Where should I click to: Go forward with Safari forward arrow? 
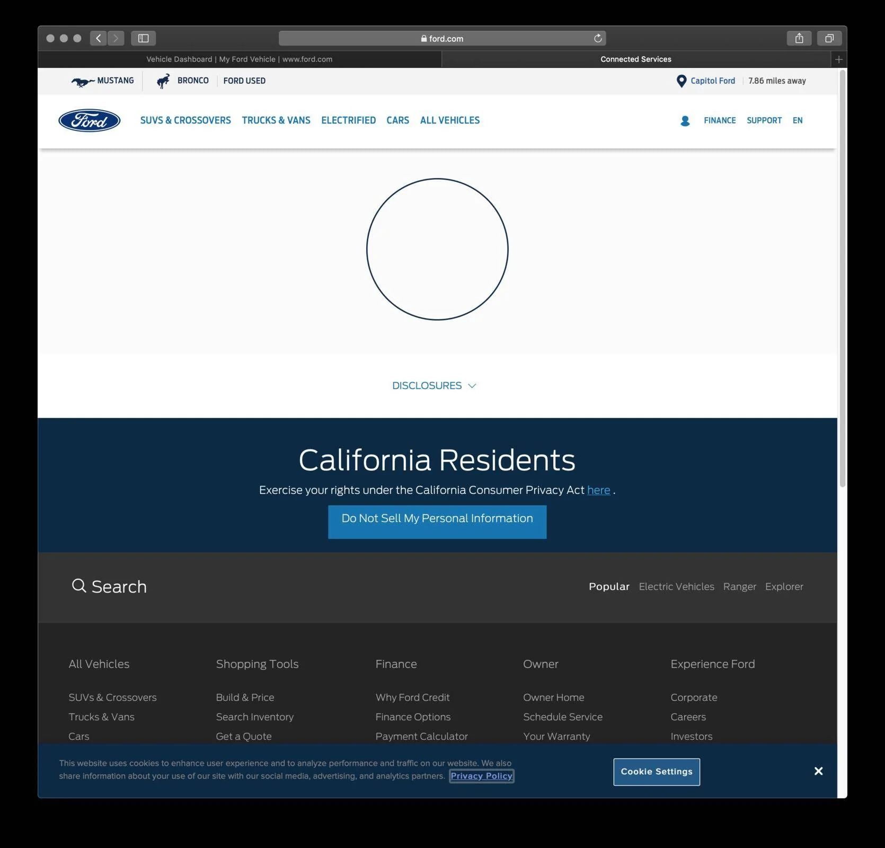coord(116,38)
